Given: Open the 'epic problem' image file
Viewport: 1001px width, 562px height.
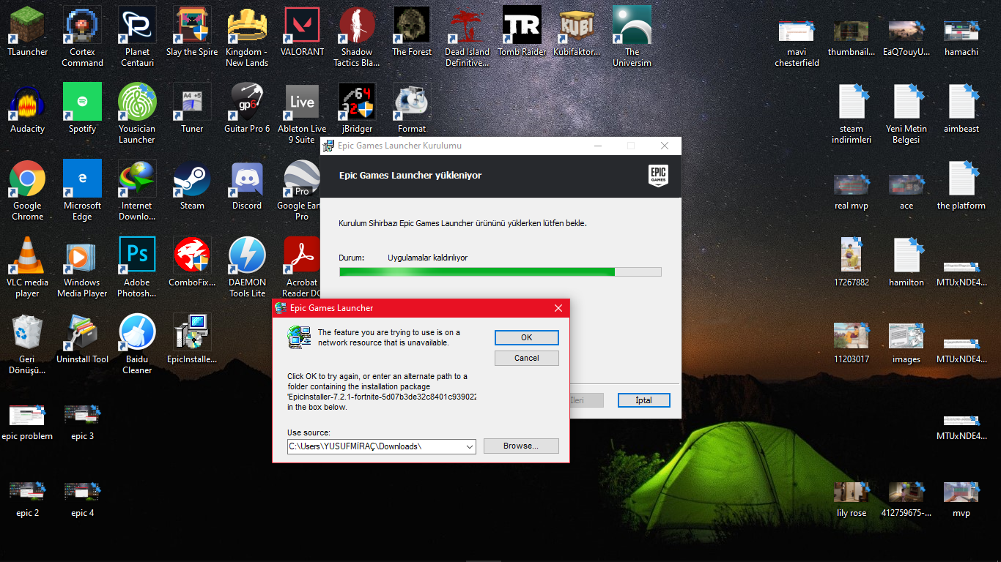Looking at the screenshot, I should point(27,416).
